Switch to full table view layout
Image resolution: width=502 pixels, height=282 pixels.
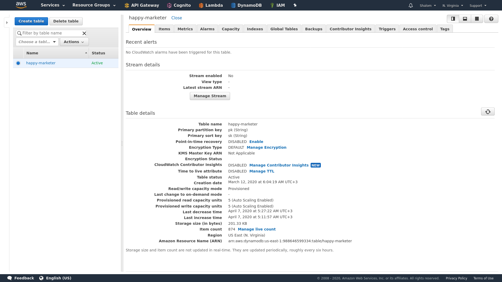(x=477, y=19)
